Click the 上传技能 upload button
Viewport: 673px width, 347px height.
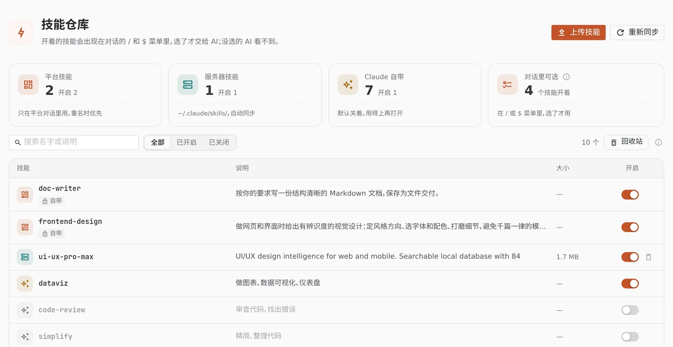[578, 32]
